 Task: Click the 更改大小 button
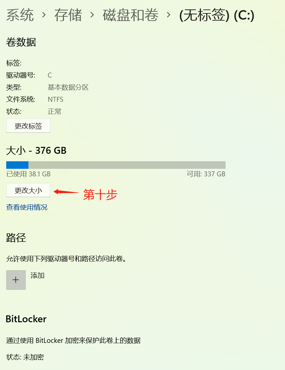click(28, 190)
